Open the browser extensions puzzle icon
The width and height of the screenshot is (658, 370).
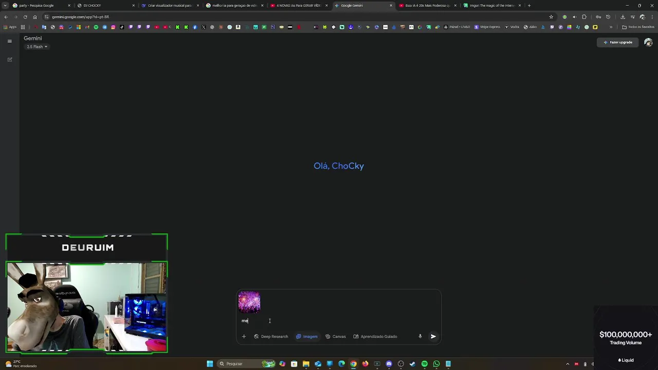pos(584,17)
